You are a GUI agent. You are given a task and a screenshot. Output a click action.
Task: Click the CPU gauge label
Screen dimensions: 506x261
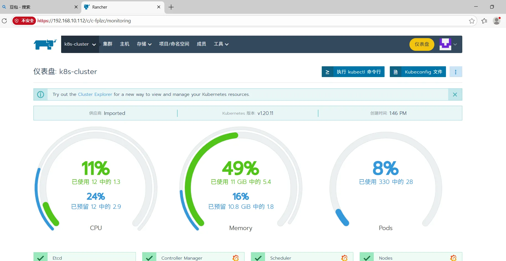[96, 228]
